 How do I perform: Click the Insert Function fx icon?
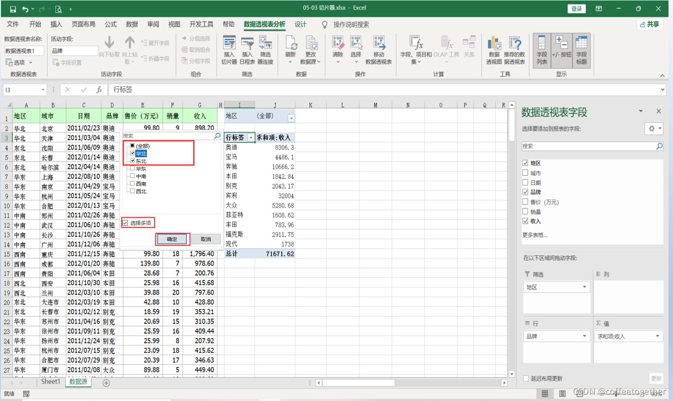[x=99, y=90]
